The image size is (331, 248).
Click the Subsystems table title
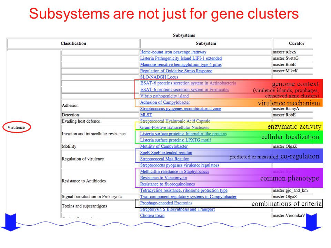pos(184,35)
